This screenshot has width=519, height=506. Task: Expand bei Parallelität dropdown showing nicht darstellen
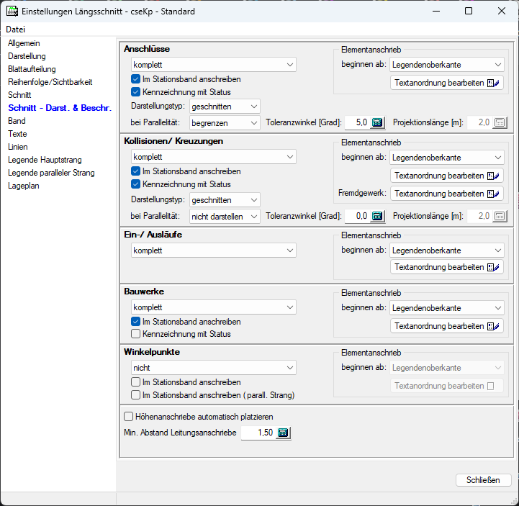click(x=225, y=216)
